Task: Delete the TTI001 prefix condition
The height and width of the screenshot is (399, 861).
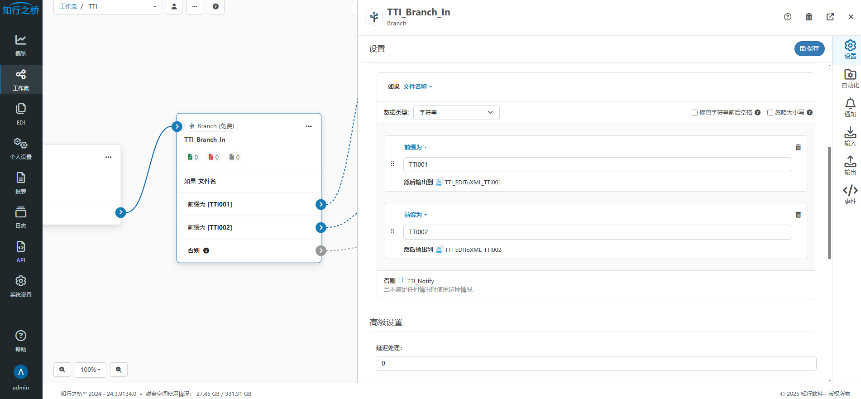Action: click(798, 148)
